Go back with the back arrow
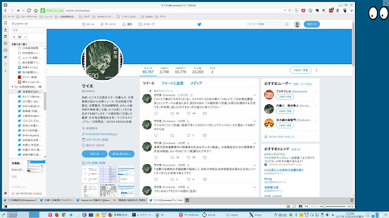 (5, 11)
